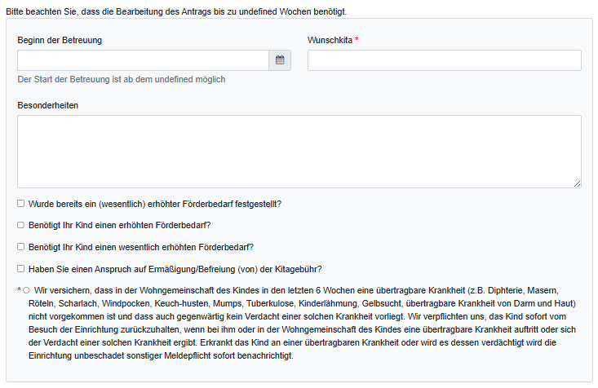Open the calendar date picker icon
This screenshot has width=598, height=388.
click(x=280, y=60)
